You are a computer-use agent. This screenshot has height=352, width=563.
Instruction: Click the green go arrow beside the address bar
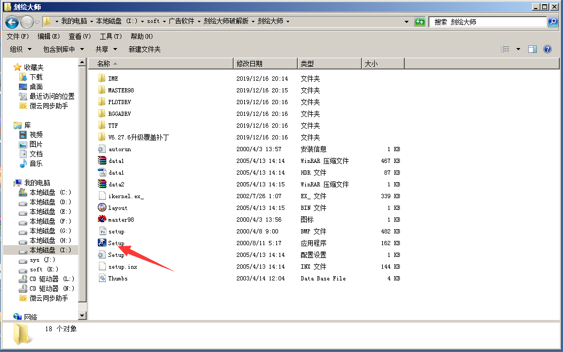[420, 22]
